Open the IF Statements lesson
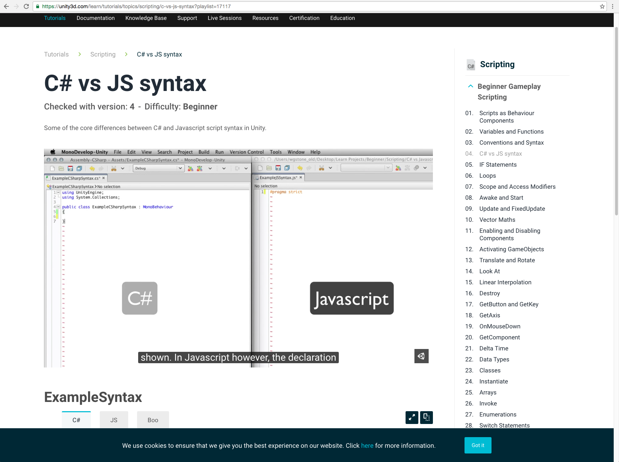Screen dimensions: 619x462 (x=498, y=165)
